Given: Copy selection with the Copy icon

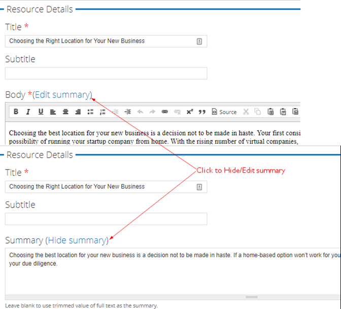Looking at the screenshot, I should point(258,112).
